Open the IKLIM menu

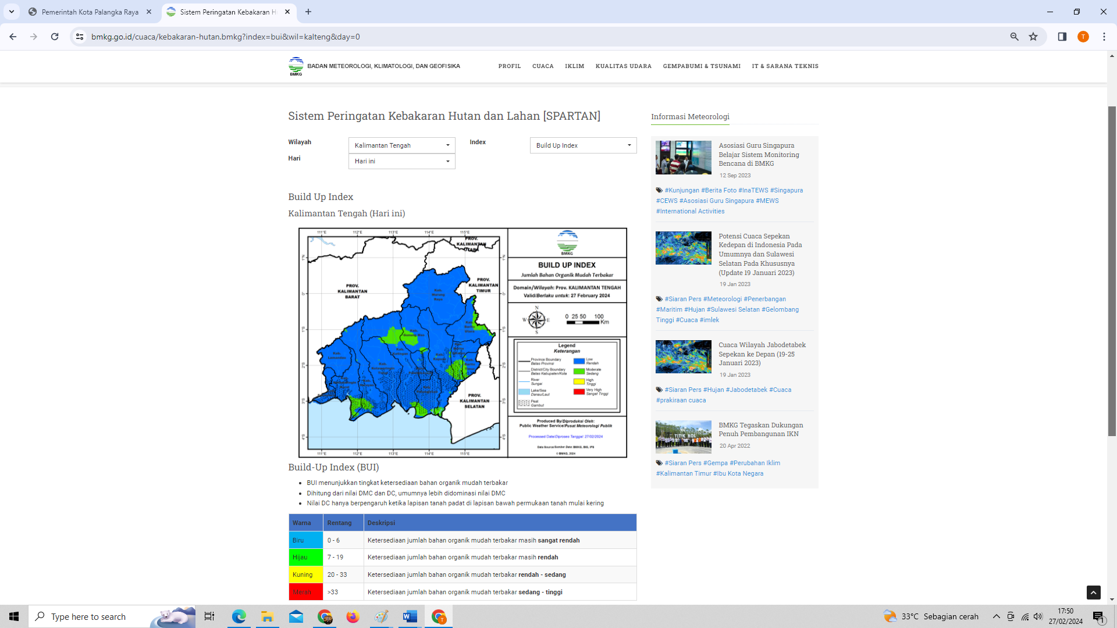pos(575,66)
